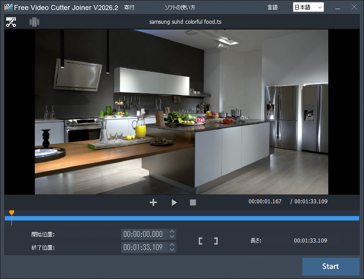
Task: Focus the 終了位置 time input field
Action: point(145,247)
